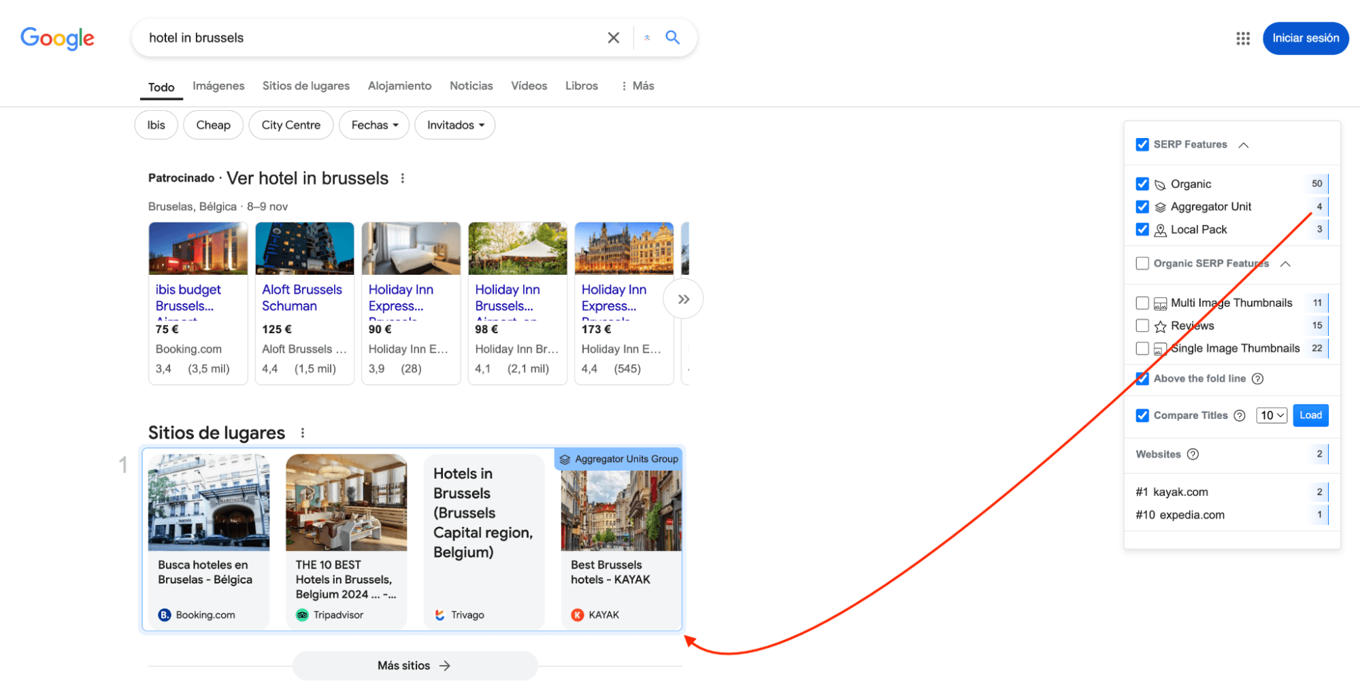This screenshot has height=695, width=1360.
Task: Click the Aggregator Unit layers icon
Action: pos(1160,207)
